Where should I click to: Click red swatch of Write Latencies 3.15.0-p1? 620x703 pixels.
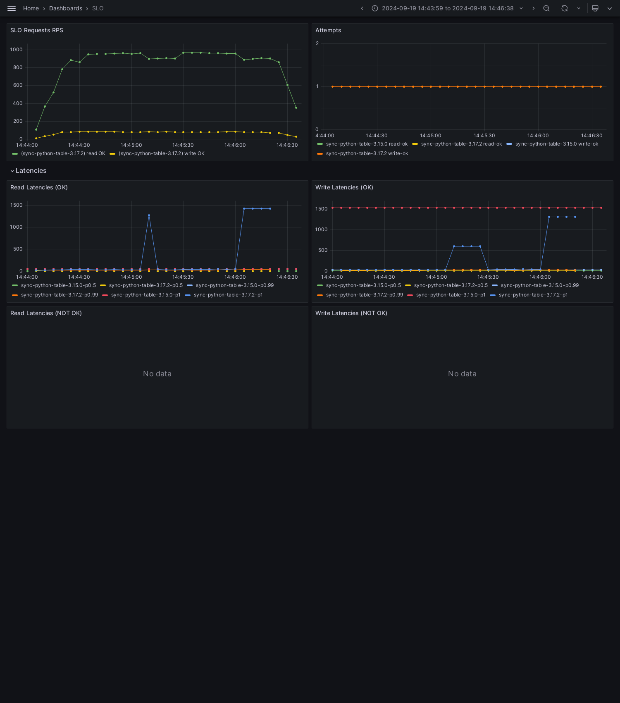pyautogui.click(x=410, y=295)
